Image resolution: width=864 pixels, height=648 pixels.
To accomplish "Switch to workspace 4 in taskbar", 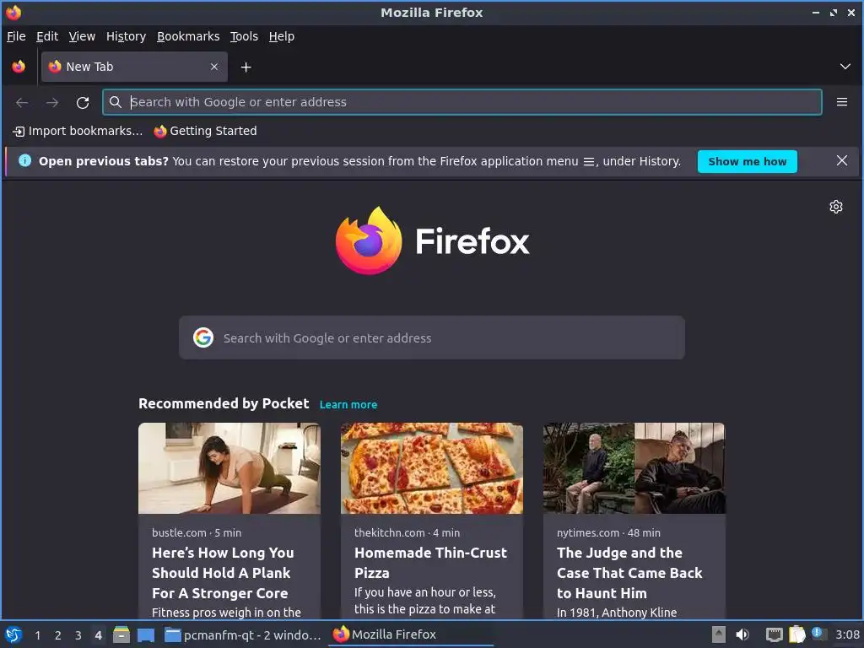I will click(x=98, y=635).
